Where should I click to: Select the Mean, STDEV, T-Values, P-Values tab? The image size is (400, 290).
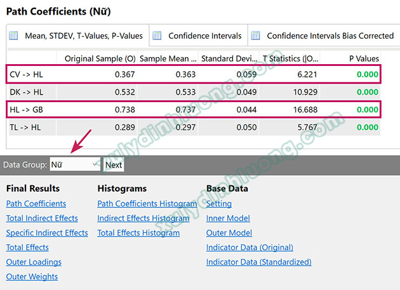pos(83,36)
